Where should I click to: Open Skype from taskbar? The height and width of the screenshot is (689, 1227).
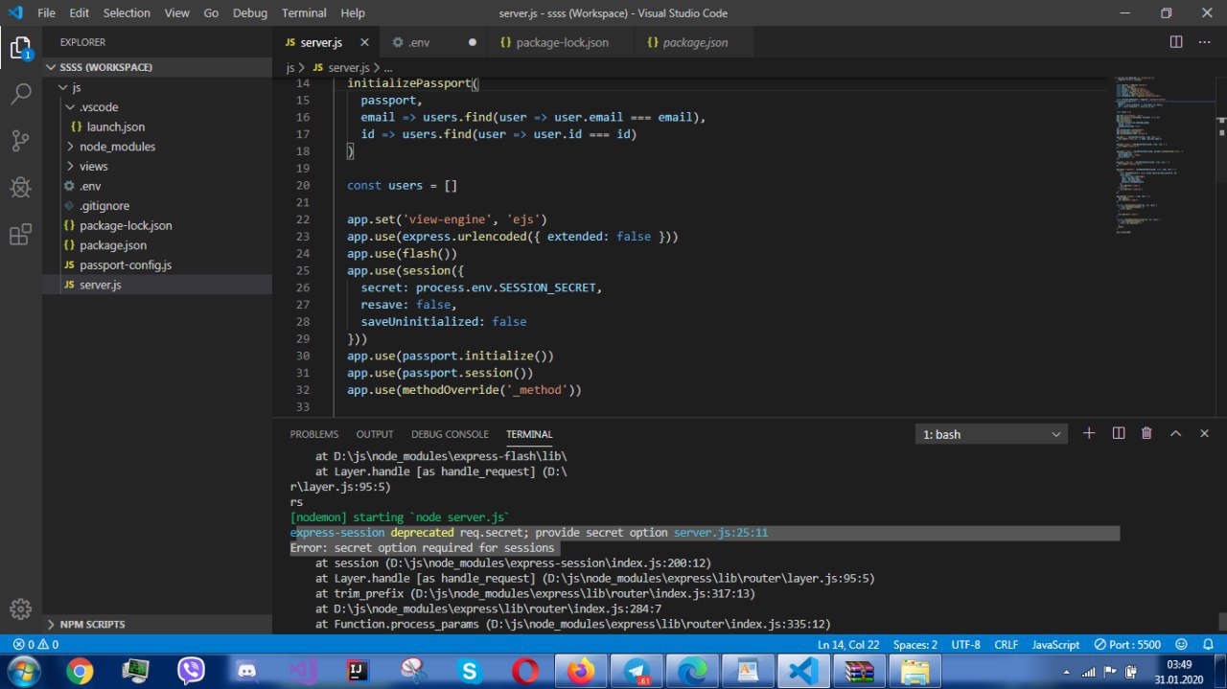pos(470,671)
